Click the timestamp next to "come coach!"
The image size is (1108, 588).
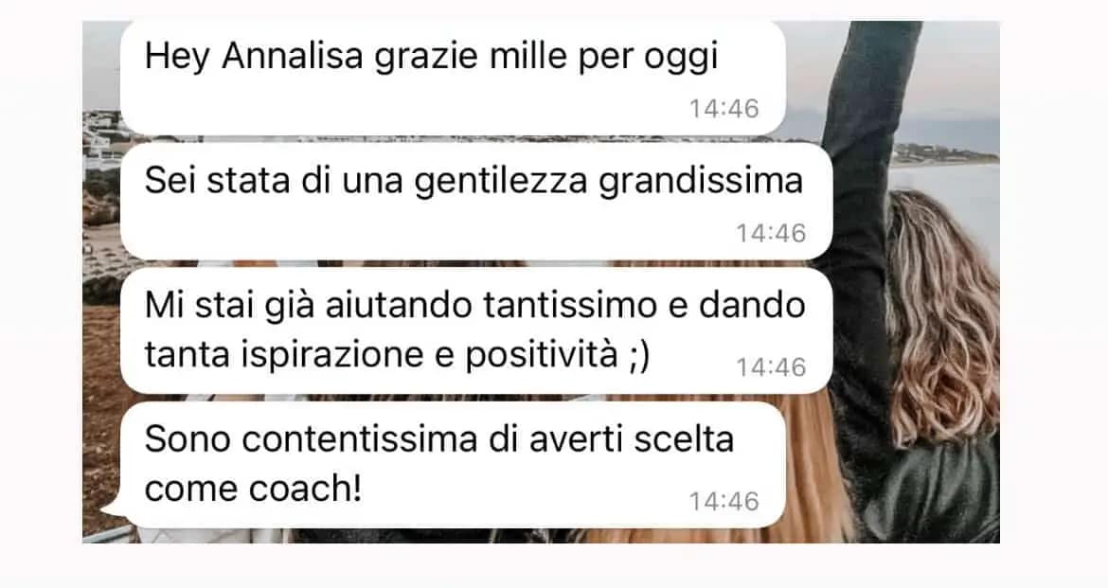coord(724,502)
